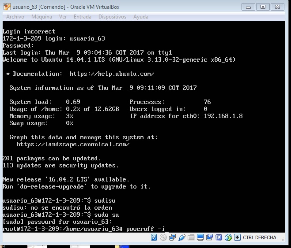The height and width of the screenshot is (248, 291).
Task: Click the CTRL DERECHA host key label
Action: click(260, 237)
